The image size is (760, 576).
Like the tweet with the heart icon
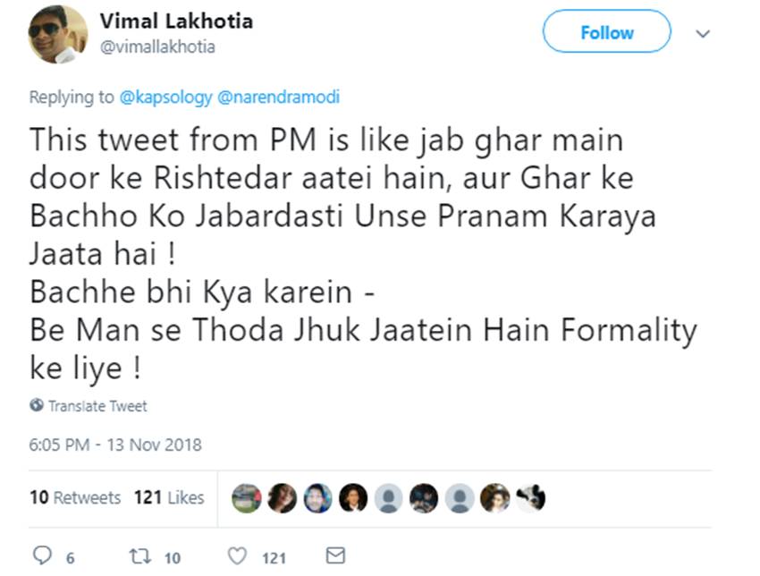point(237,556)
